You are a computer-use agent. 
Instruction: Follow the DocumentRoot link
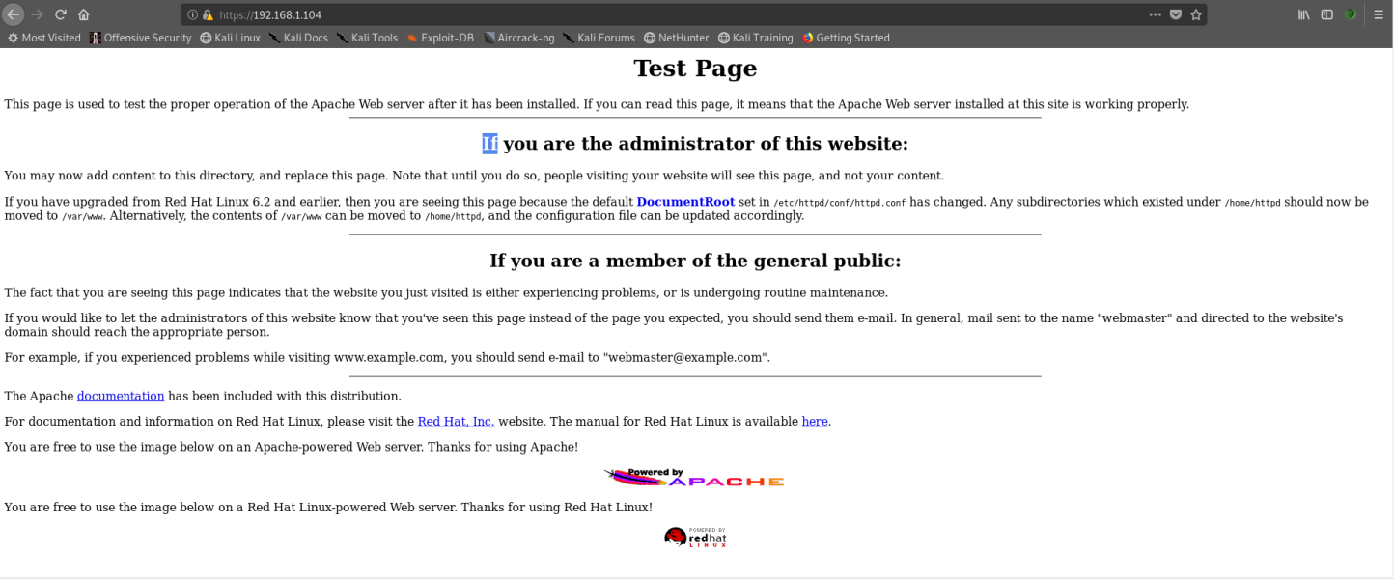684,202
